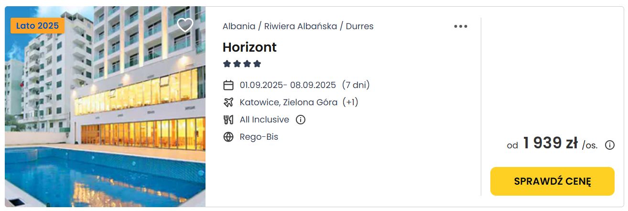Click the Rego-Bis operator name
The image size is (628, 211).
pos(259,137)
